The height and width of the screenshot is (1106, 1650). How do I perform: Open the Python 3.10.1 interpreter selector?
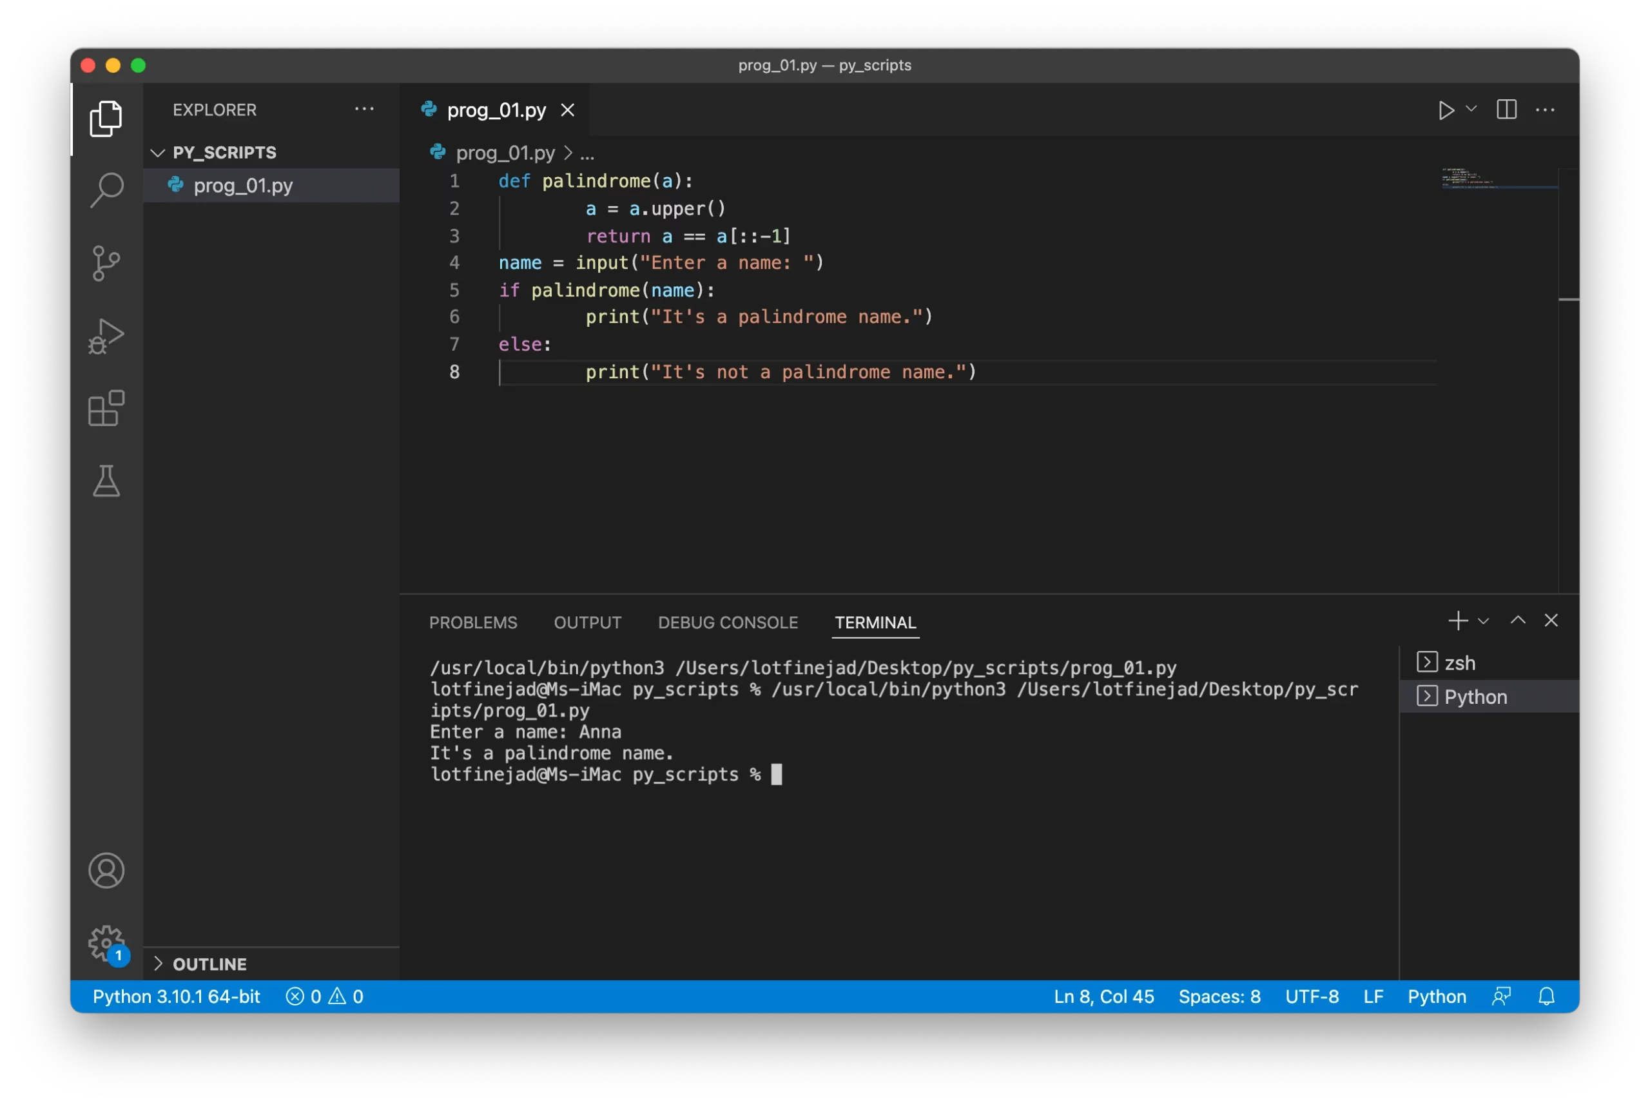pos(176,996)
